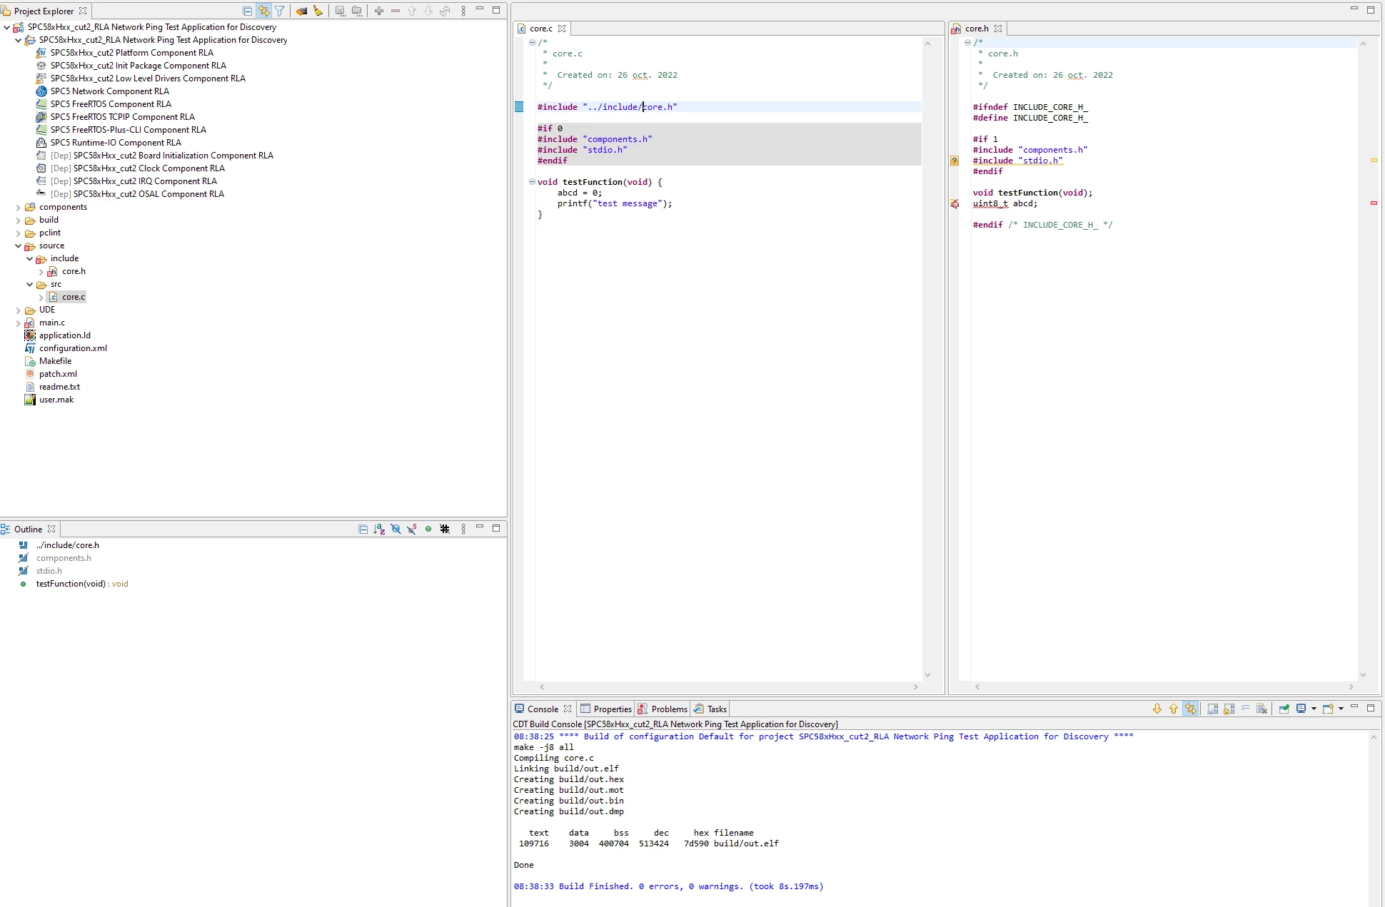Toggle Link with Editor in Project Explorer

click(x=263, y=11)
